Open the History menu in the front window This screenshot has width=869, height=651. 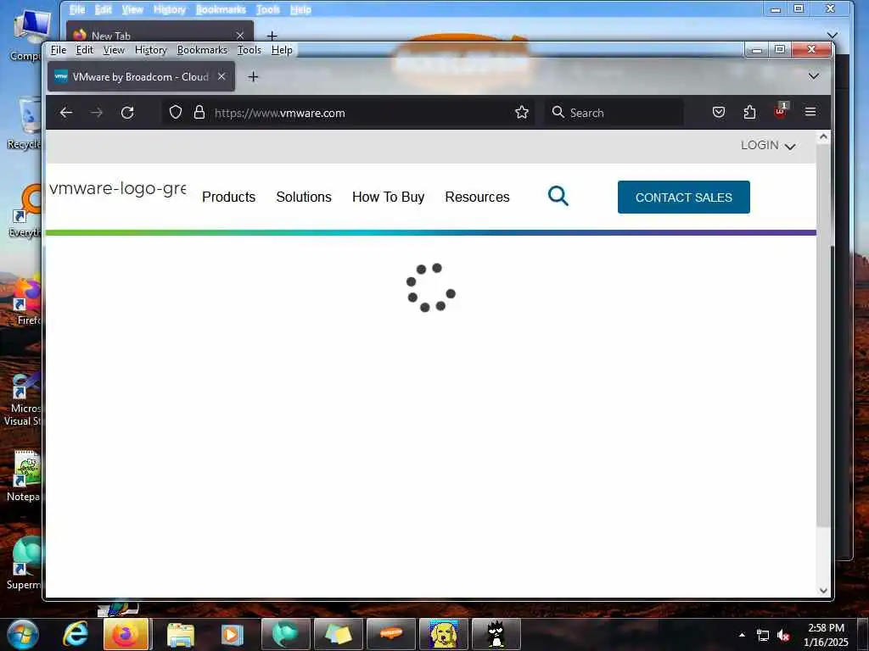(x=151, y=50)
